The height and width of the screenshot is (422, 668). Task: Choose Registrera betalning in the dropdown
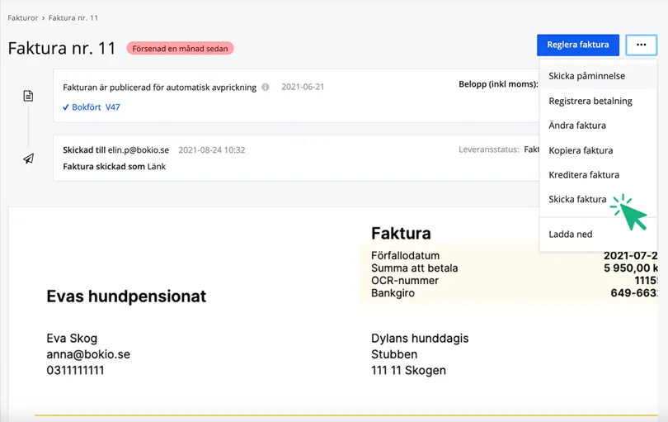[x=590, y=101]
